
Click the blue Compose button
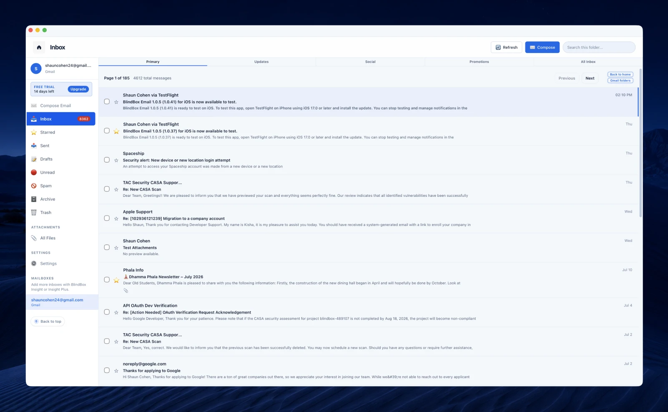click(x=542, y=48)
